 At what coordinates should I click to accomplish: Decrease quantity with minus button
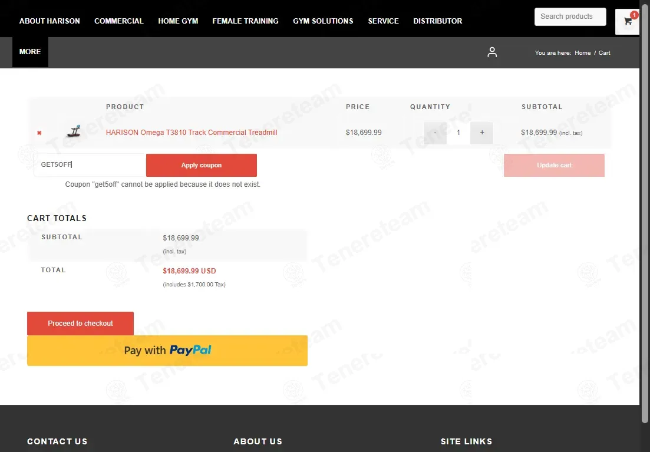point(435,133)
